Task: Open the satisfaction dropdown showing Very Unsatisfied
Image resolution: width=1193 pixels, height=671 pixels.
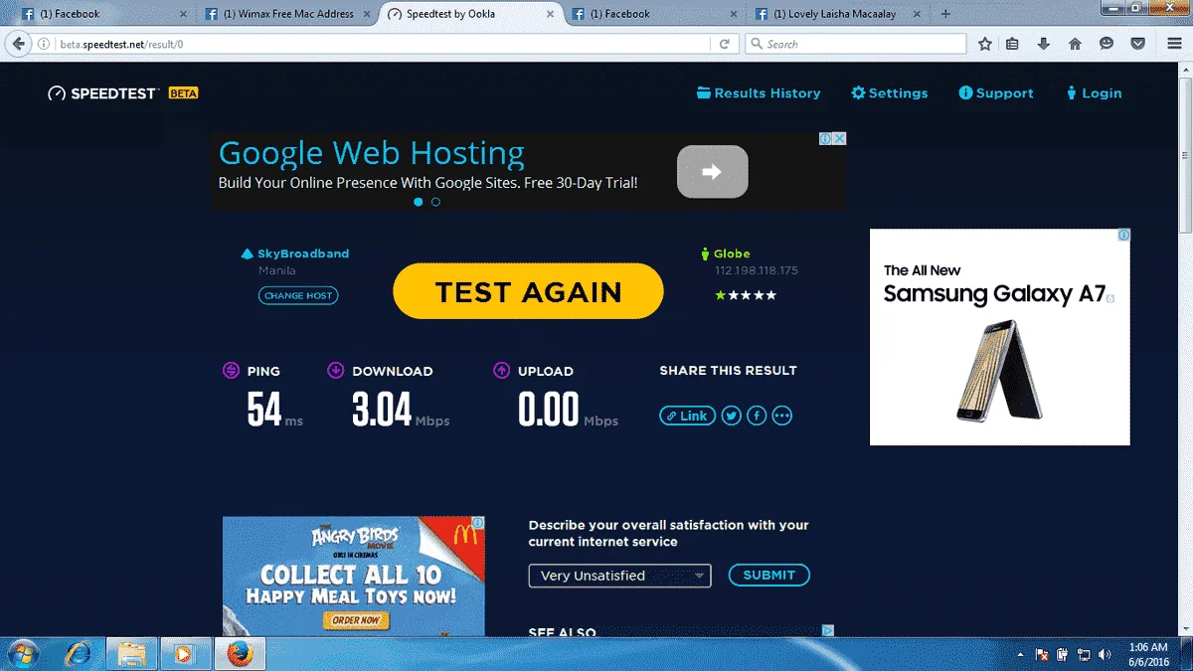Action: tap(619, 576)
